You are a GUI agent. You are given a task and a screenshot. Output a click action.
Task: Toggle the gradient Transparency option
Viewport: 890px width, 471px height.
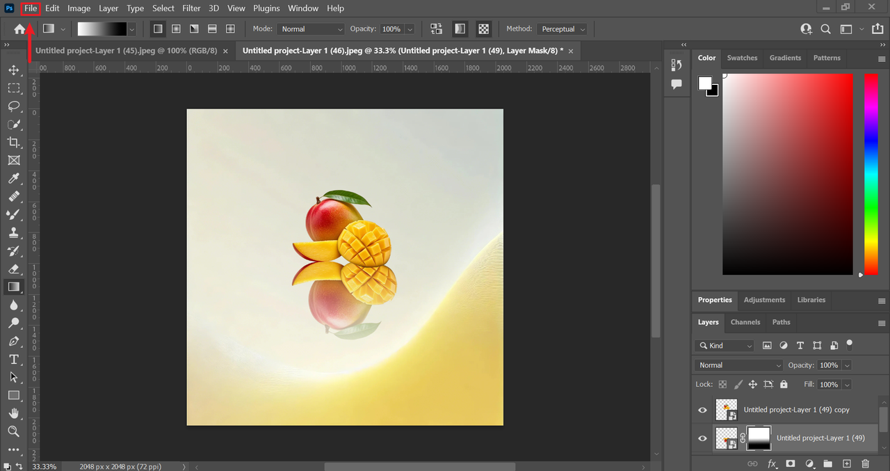(483, 29)
